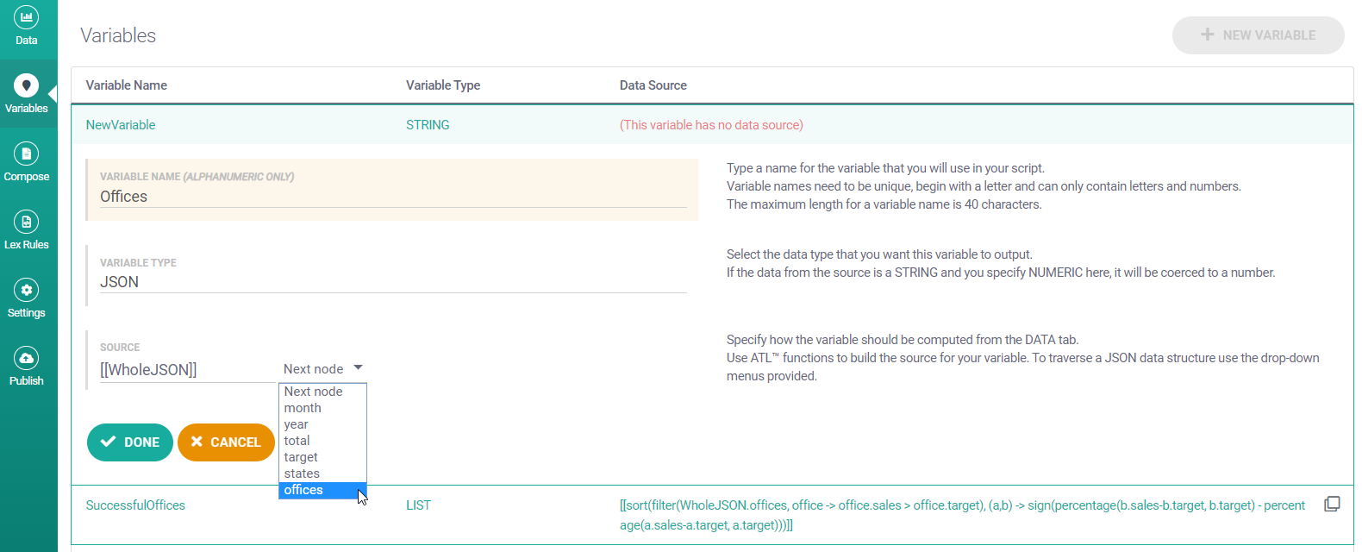Viewport: 1362px width, 552px height.
Task: Click the Data Source column header
Action: 653,85
